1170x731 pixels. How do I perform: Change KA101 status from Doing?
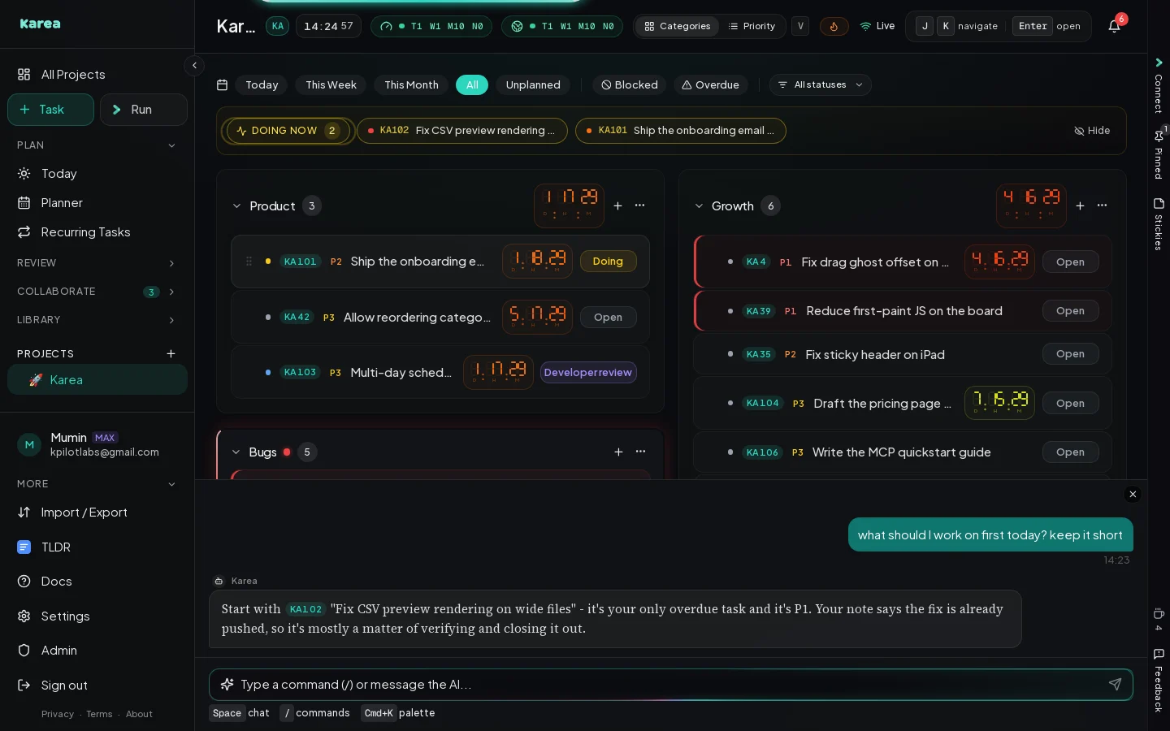tap(608, 262)
